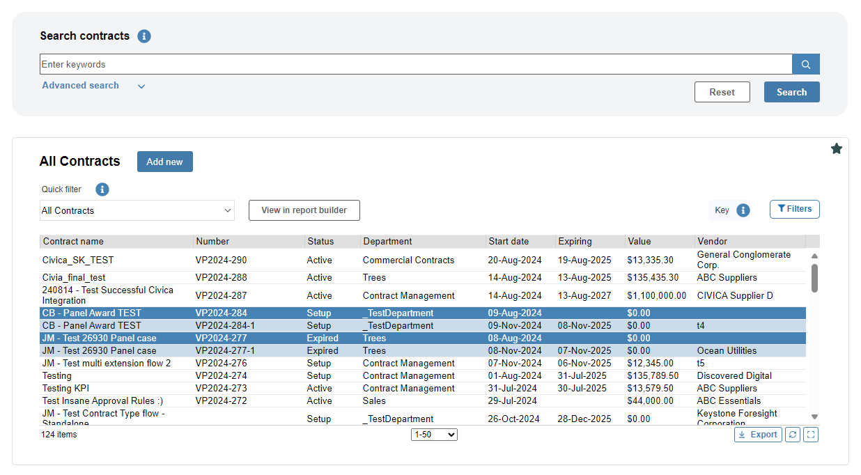The height and width of the screenshot is (475, 861).
Task: Click vendor Discovered Digital
Action: tap(734, 376)
